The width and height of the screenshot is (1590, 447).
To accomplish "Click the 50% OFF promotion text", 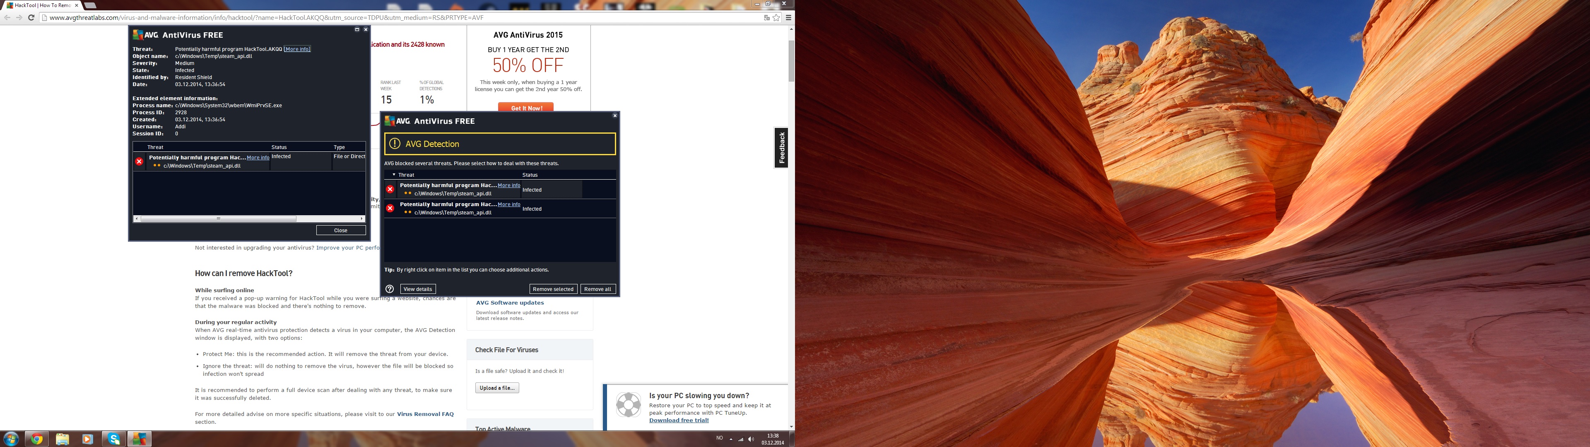I will [528, 65].
